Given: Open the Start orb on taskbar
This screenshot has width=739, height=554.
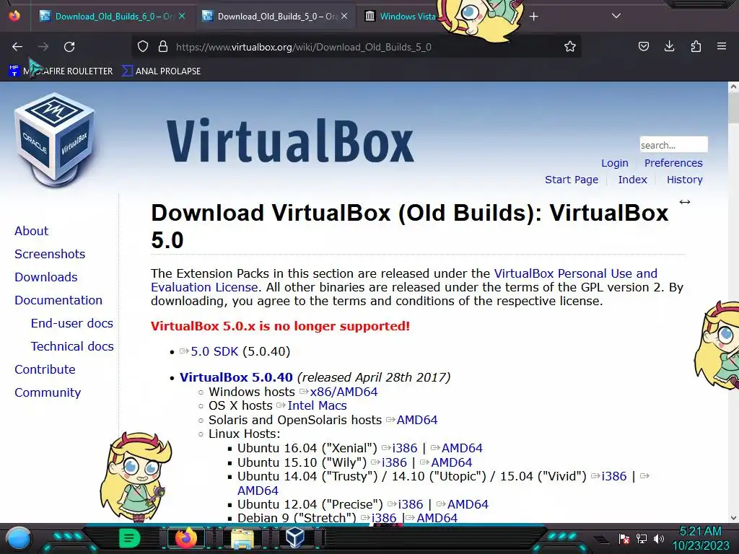Looking at the screenshot, I should [x=19, y=538].
